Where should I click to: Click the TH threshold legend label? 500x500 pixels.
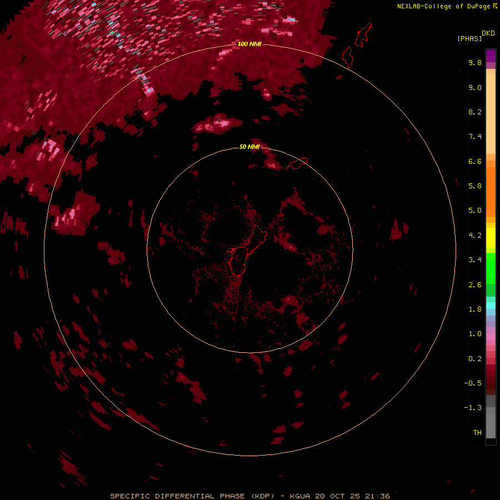[x=477, y=433]
